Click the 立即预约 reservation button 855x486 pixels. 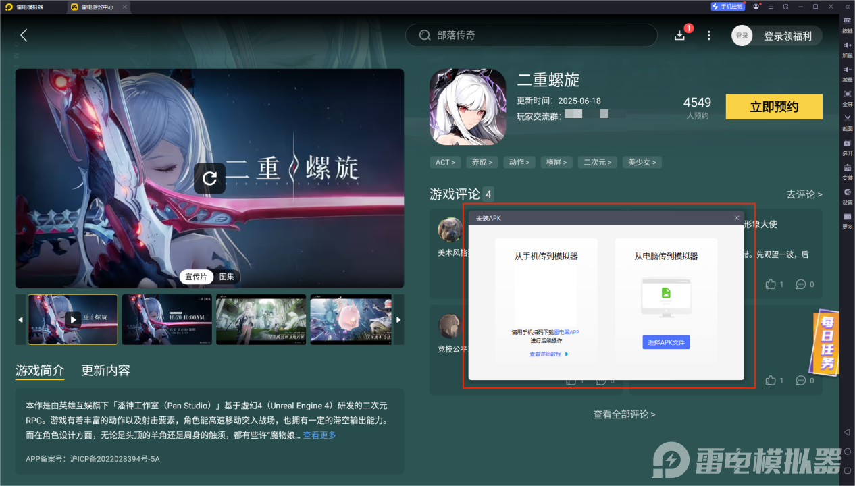(773, 107)
